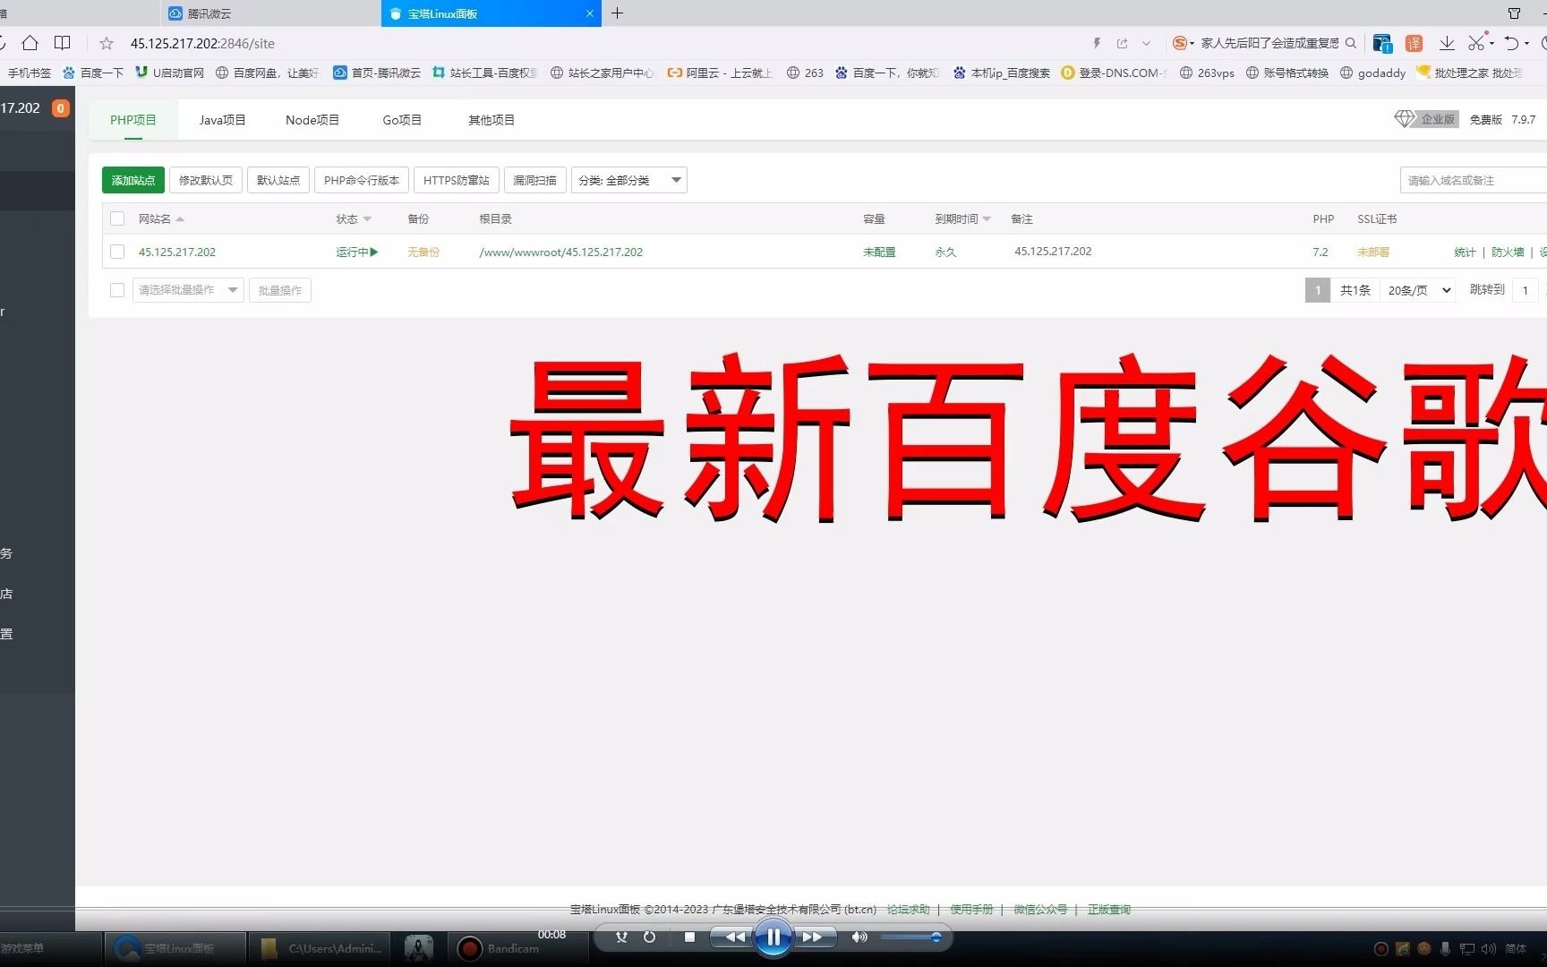Viewport: 1547px width, 967px height.
Task: Open the reading mode book icon
Action: pos(62,43)
